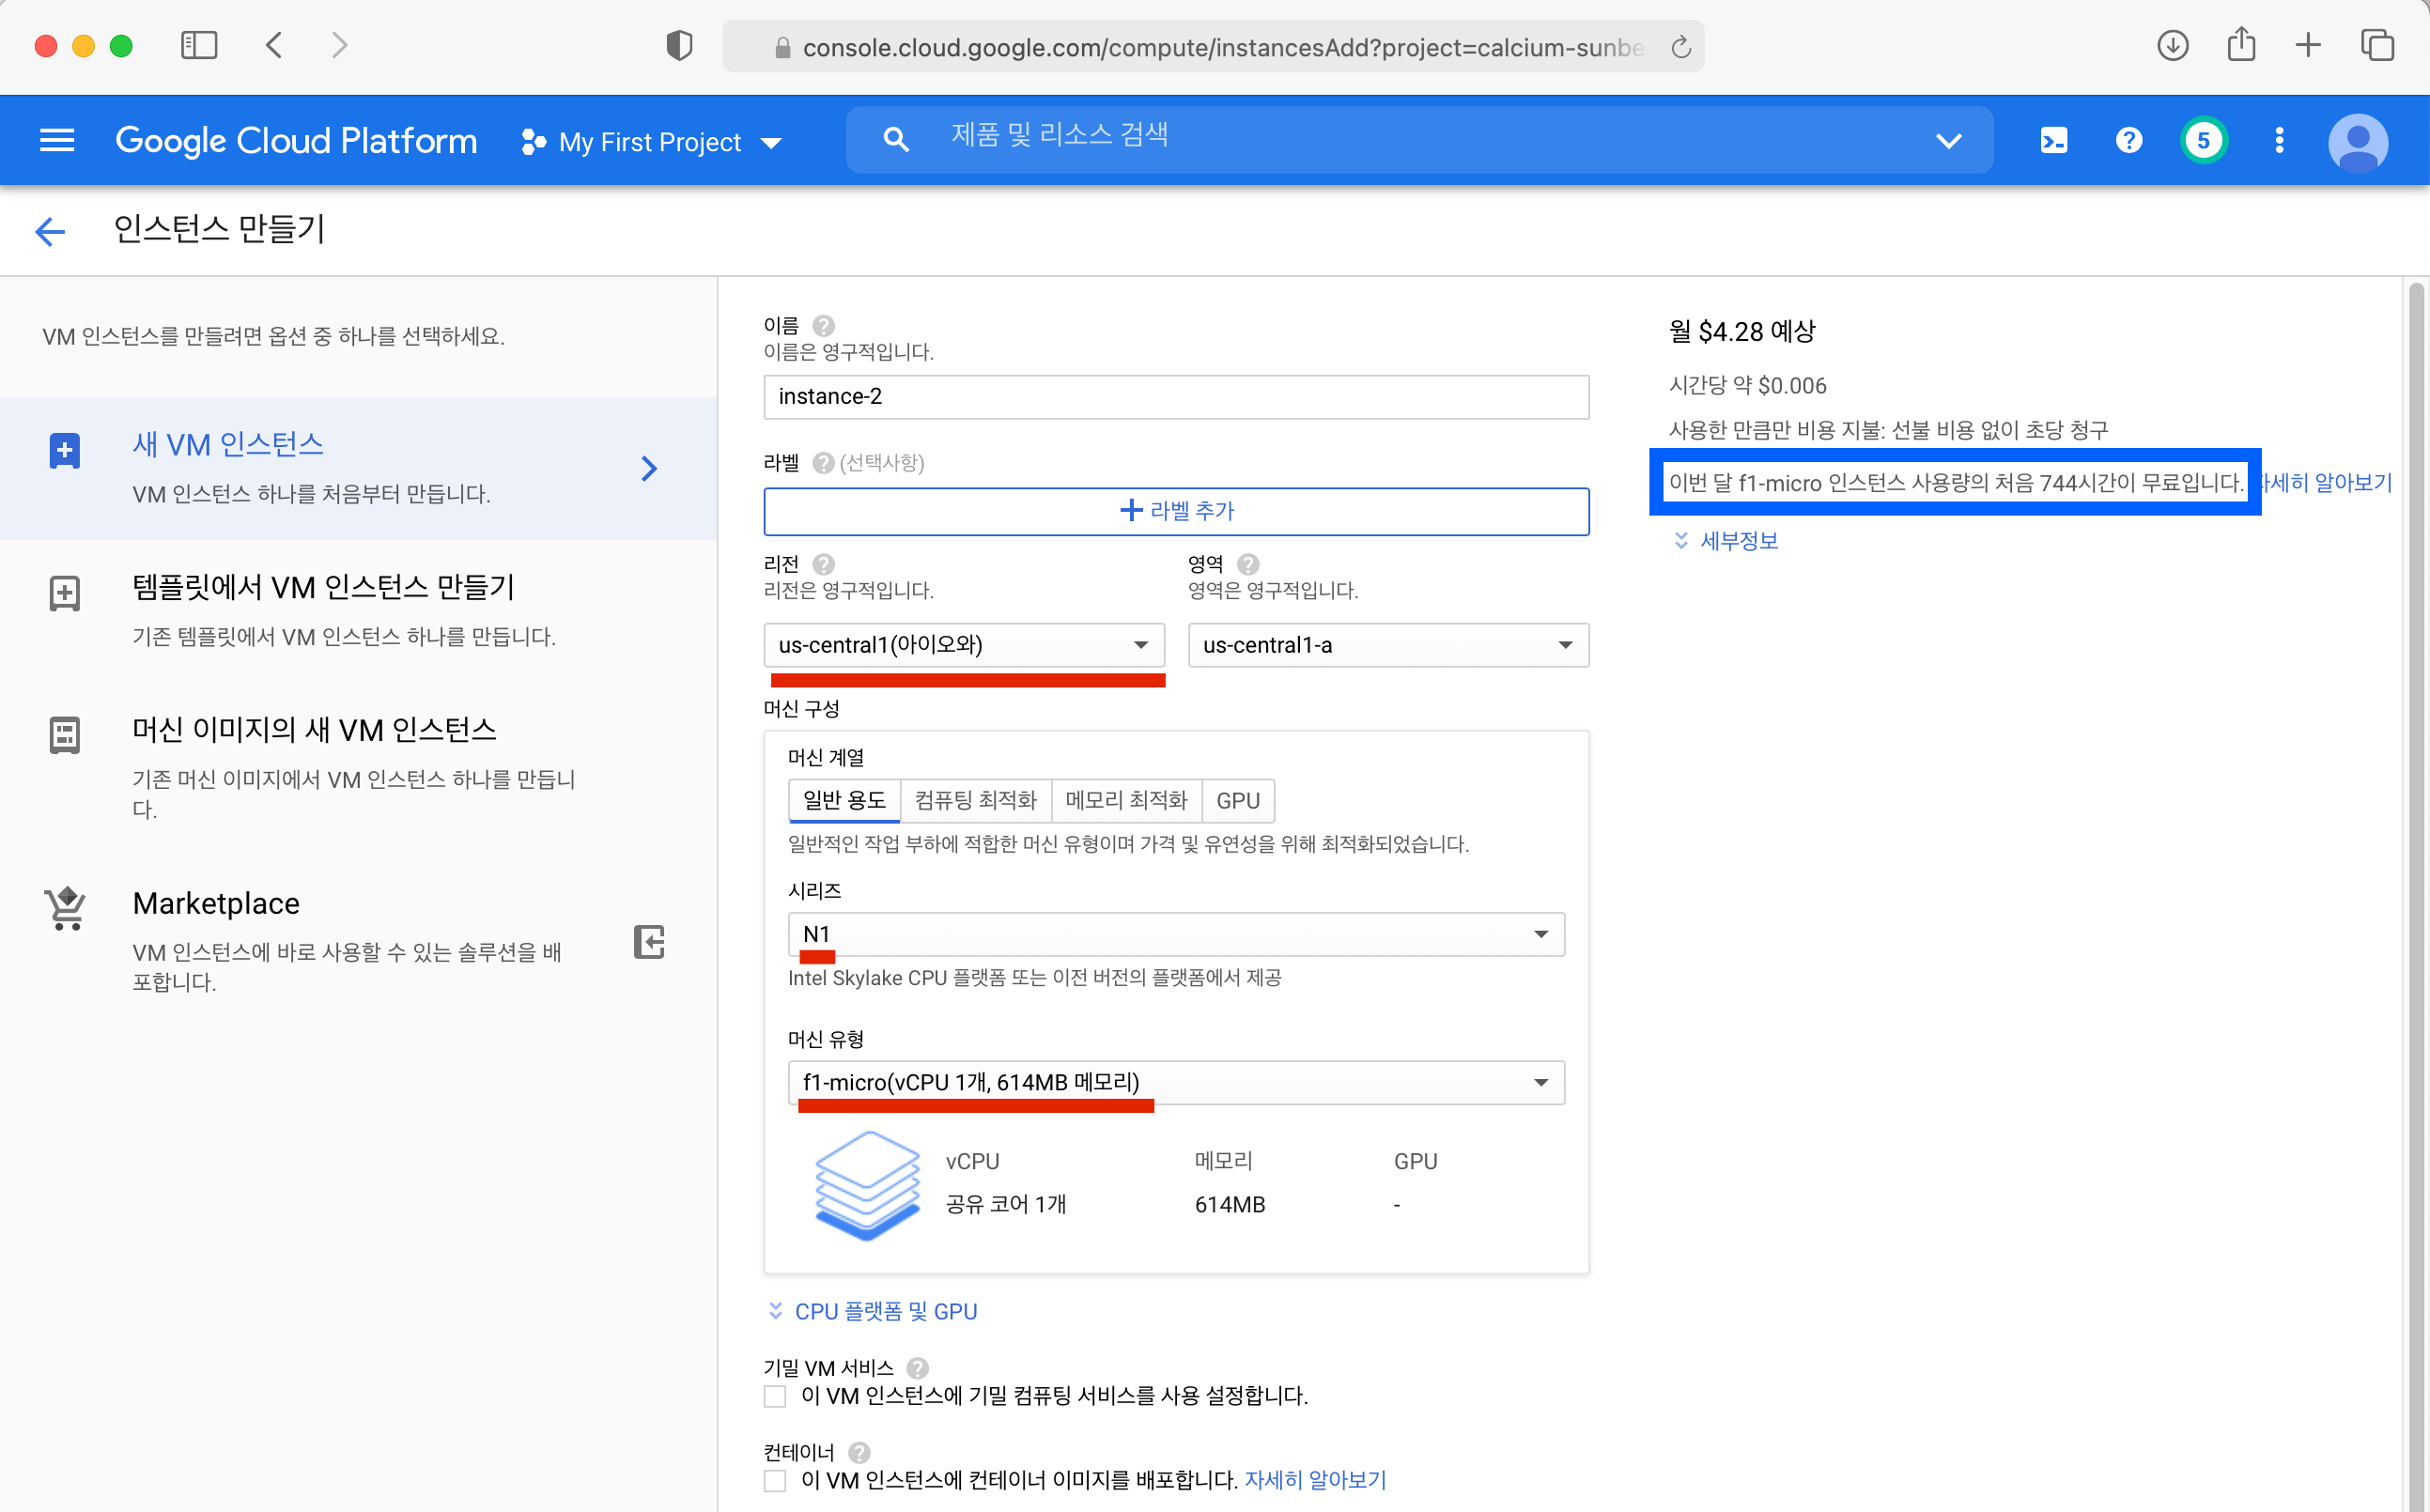This screenshot has width=2430, height=1512.
Task: Open the zone dropdown us-central1-a
Action: click(x=1387, y=645)
